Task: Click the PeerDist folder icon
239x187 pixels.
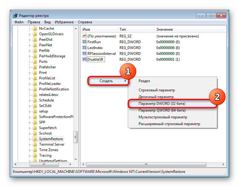Action: pyautogui.click(x=35, y=40)
